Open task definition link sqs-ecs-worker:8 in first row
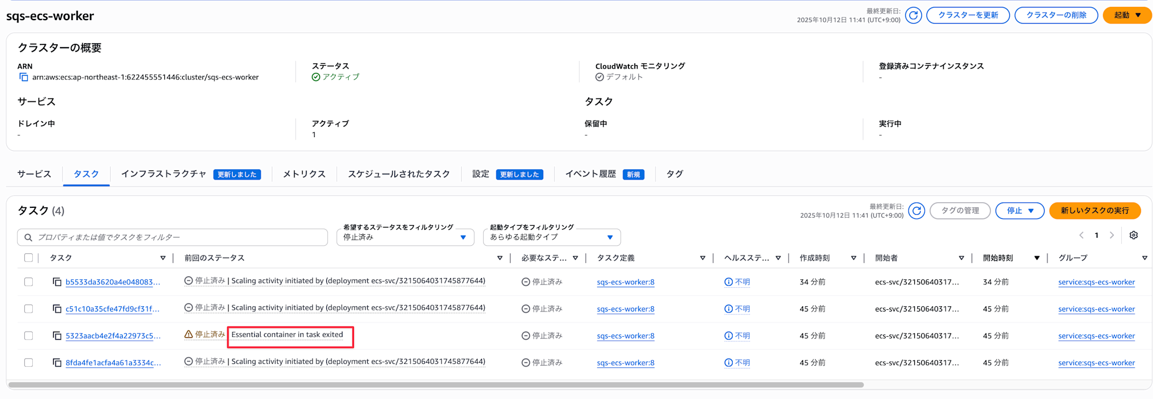 pos(626,282)
